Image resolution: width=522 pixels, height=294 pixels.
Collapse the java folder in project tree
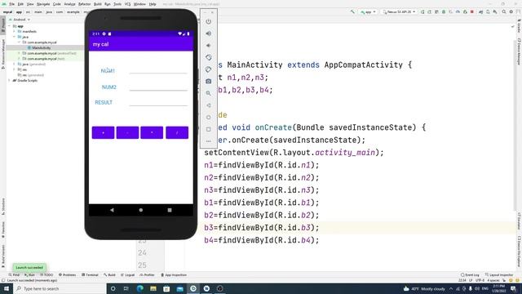click(x=15, y=37)
